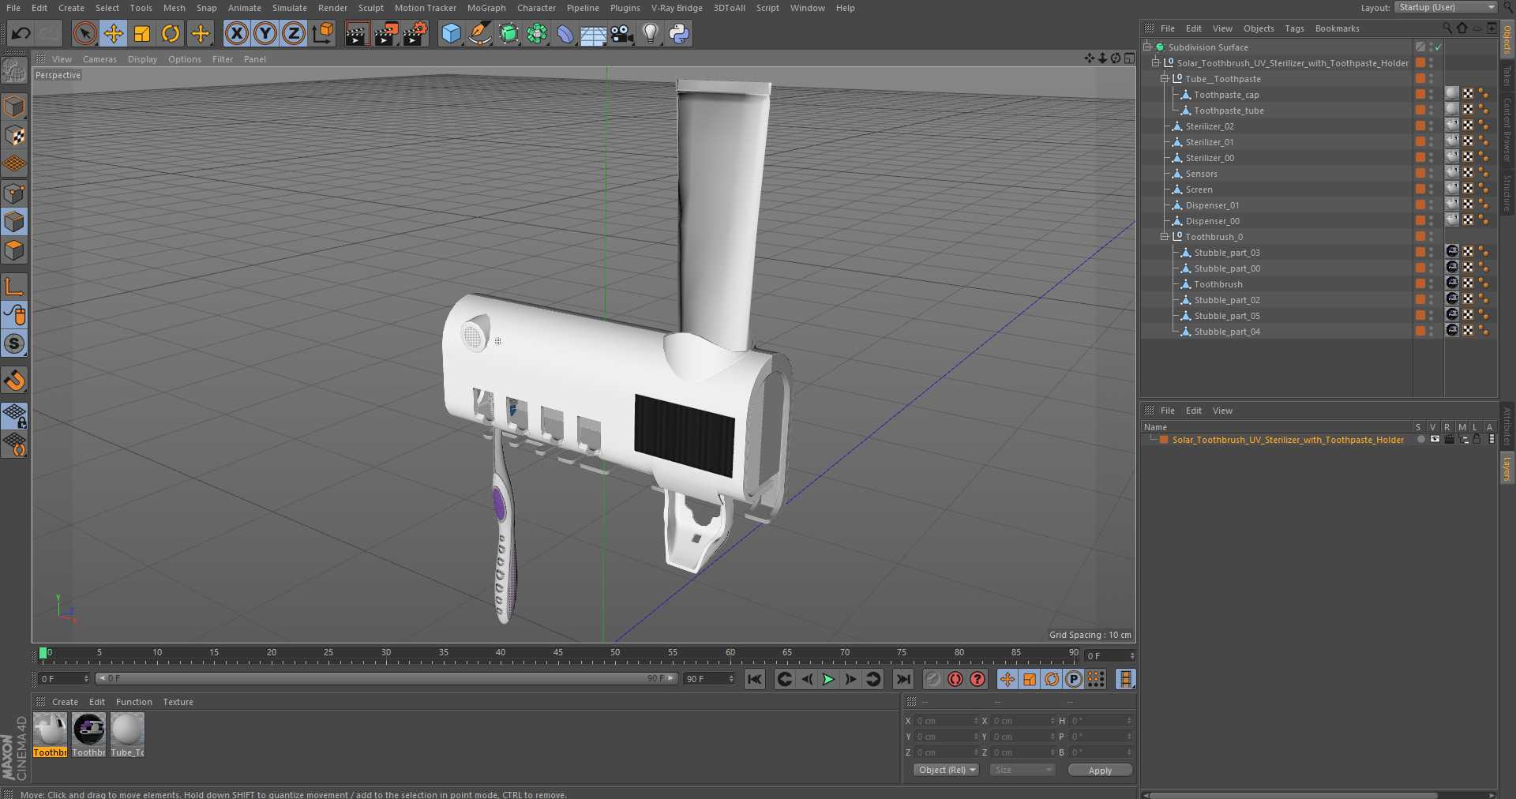Open the viewport Cameras menu
The image size is (1516, 799).
(x=99, y=59)
